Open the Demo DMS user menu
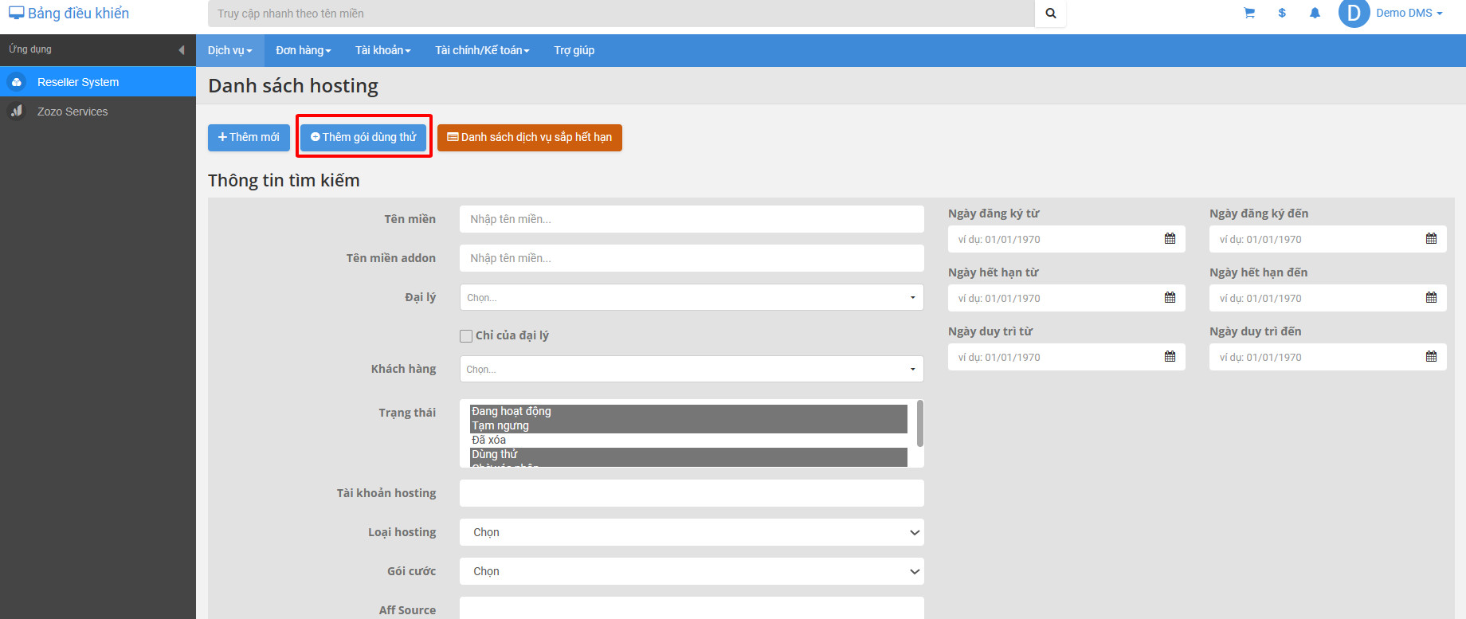1466x619 pixels. (1409, 13)
